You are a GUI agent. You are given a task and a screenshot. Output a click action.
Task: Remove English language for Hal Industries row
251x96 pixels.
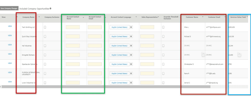click(x=131, y=46)
